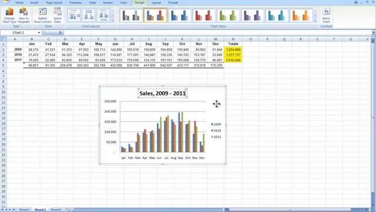Click the Change Chart Type icon

click(x=9, y=15)
